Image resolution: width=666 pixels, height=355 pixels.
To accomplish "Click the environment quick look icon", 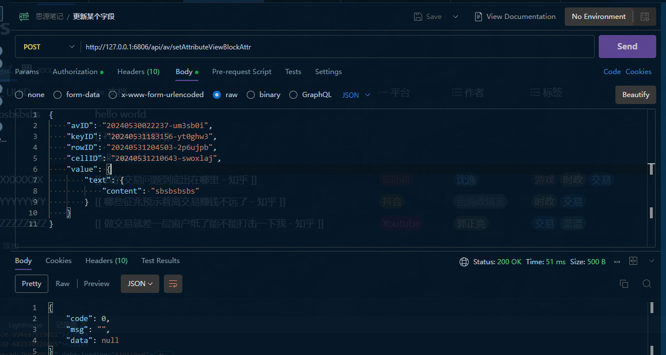I will (x=645, y=17).
